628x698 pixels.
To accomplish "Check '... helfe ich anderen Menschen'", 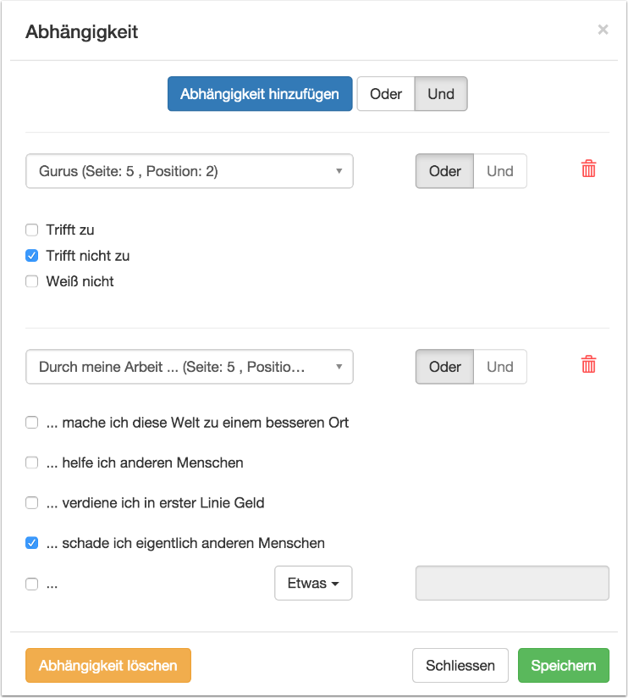I will coord(32,463).
